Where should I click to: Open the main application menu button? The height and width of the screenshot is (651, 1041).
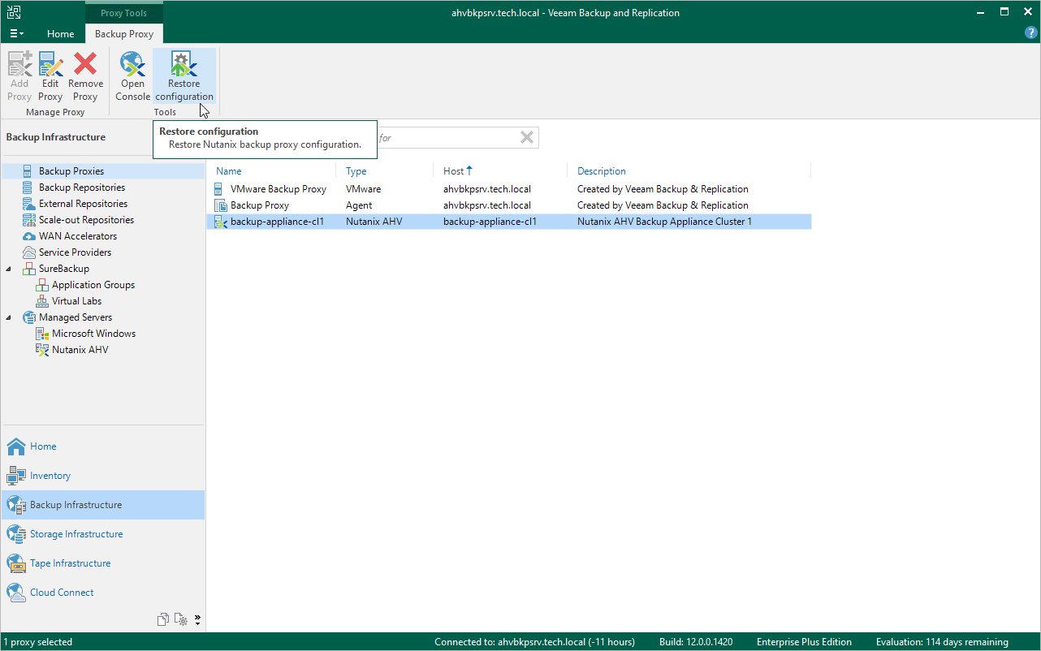16,34
